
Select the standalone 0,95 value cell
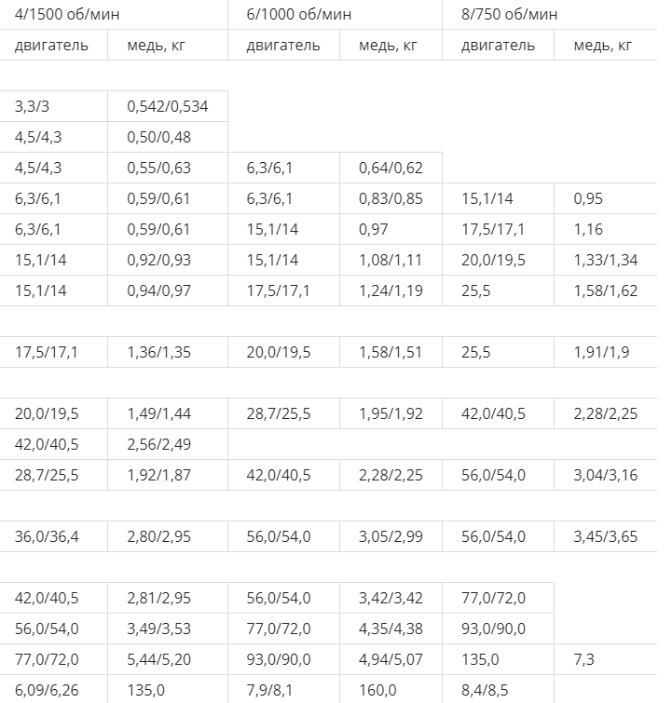605,198
